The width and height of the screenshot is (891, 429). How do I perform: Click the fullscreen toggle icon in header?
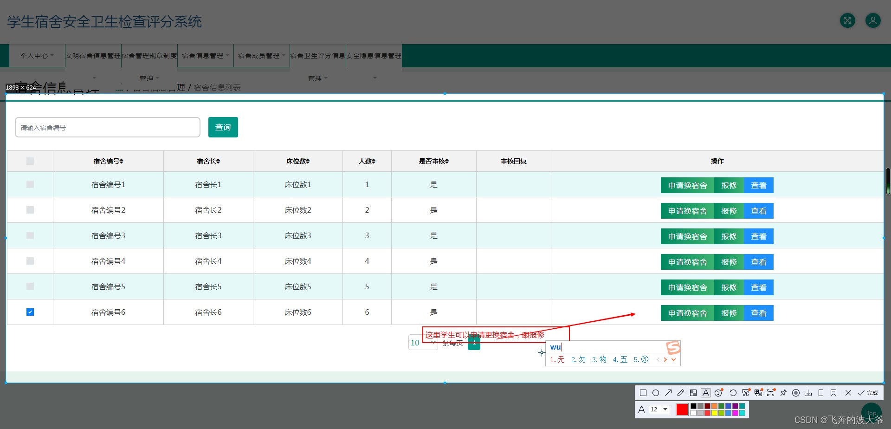[x=848, y=20]
